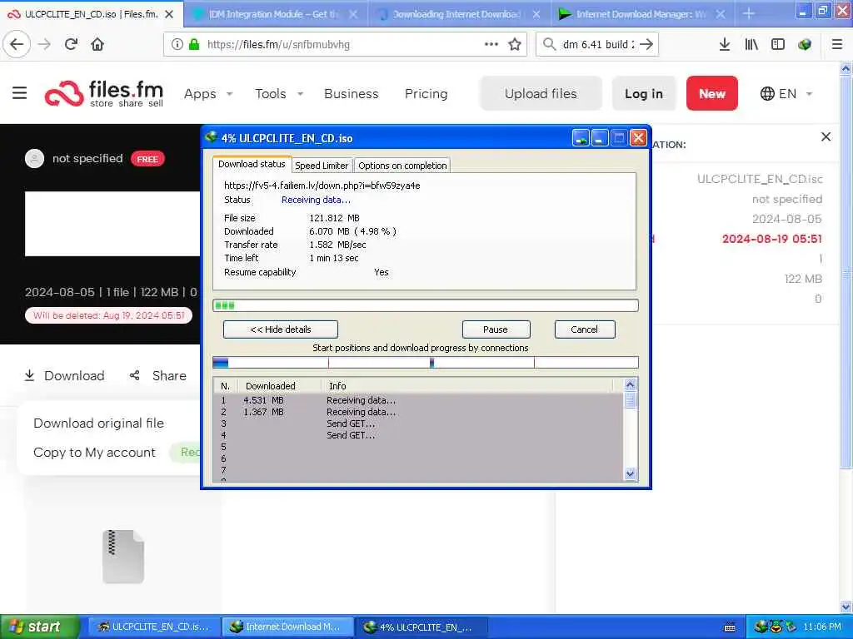Switch to Internet Download Manager taskbar window
853x639 pixels.
pos(287,627)
